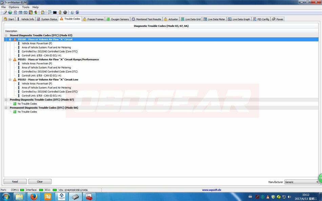
Task: Click the connect plug icon in toolbar
Action: coord(5,12)
